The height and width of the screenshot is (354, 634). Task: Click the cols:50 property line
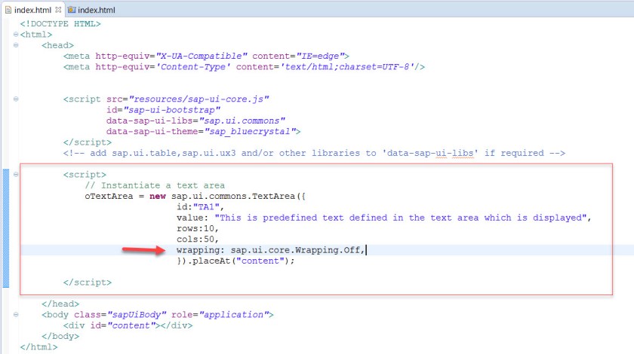tap(197, 240)
